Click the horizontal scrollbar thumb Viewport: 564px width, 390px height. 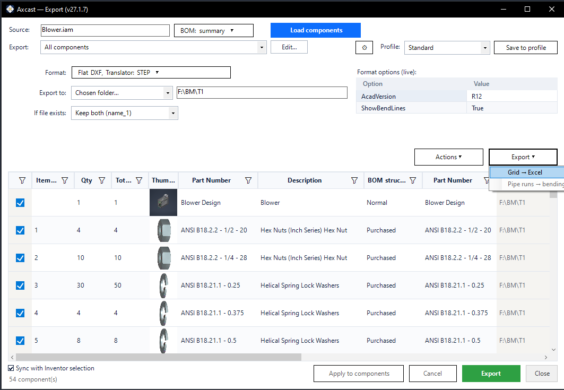pos(158,357)
